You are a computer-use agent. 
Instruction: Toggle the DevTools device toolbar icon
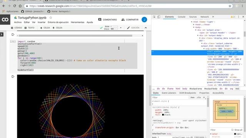coord(159,17)
